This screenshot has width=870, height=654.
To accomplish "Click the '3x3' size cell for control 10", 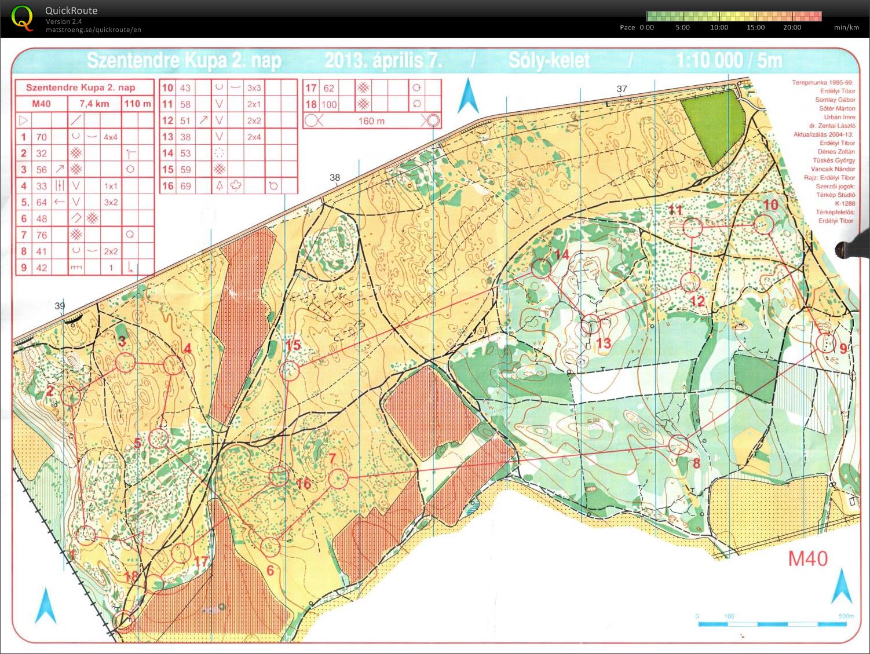I will pos(254,88).
